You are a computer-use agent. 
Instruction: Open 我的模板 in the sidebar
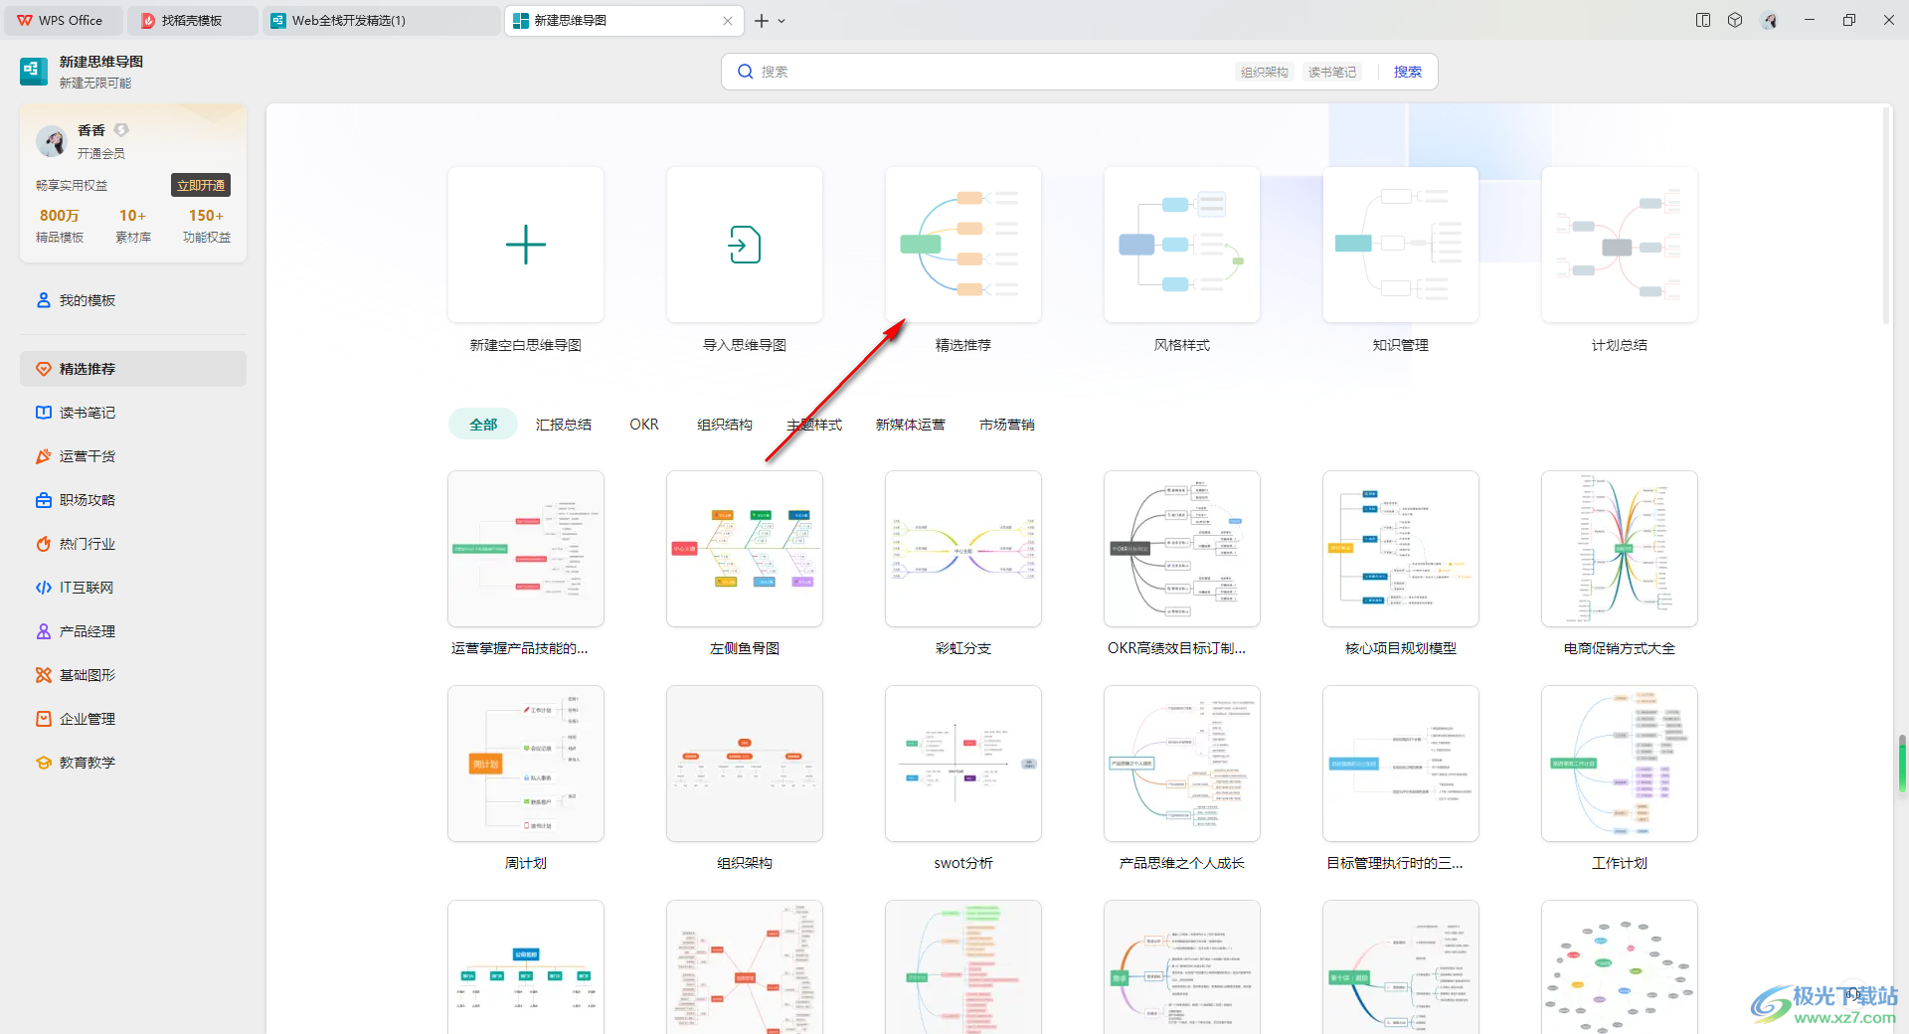point(133,300)
